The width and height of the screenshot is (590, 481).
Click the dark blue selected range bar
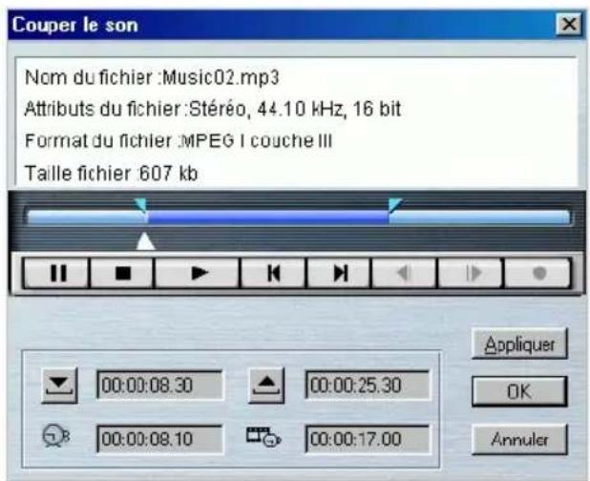(268, 218)
